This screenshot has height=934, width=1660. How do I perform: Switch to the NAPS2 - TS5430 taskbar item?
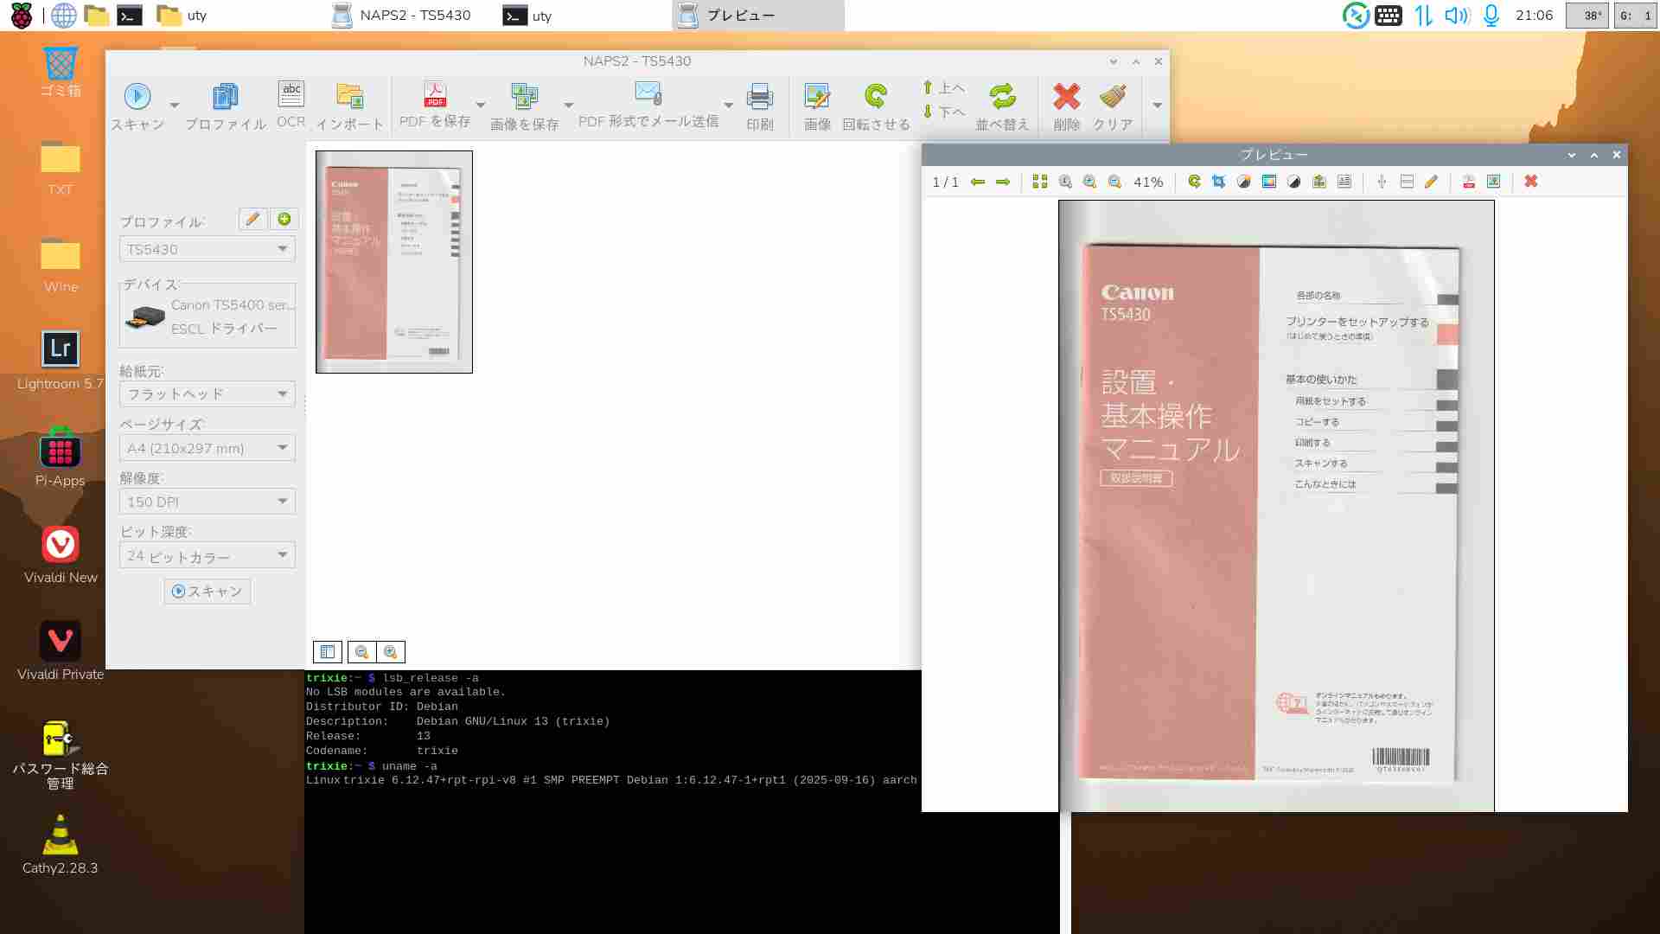(x=404, y=16)
